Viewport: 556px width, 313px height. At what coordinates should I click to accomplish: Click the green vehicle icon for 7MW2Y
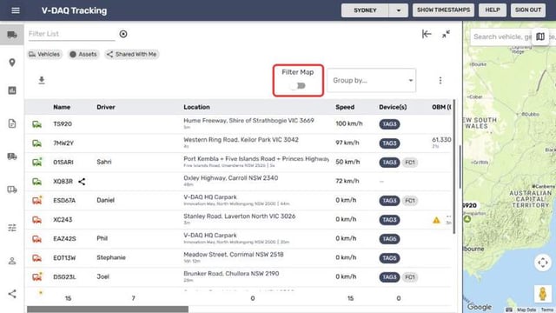click(x=36, y=143)
